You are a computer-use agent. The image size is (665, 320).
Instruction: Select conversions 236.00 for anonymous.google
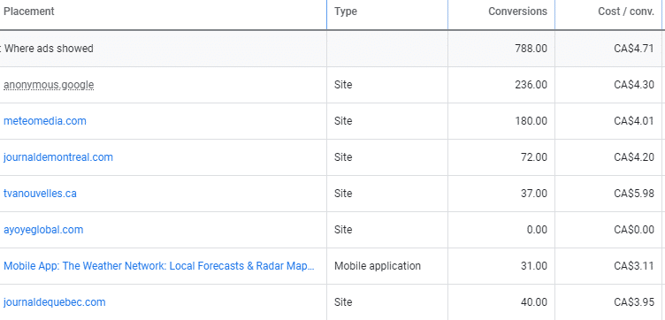(x=531, y=85)
